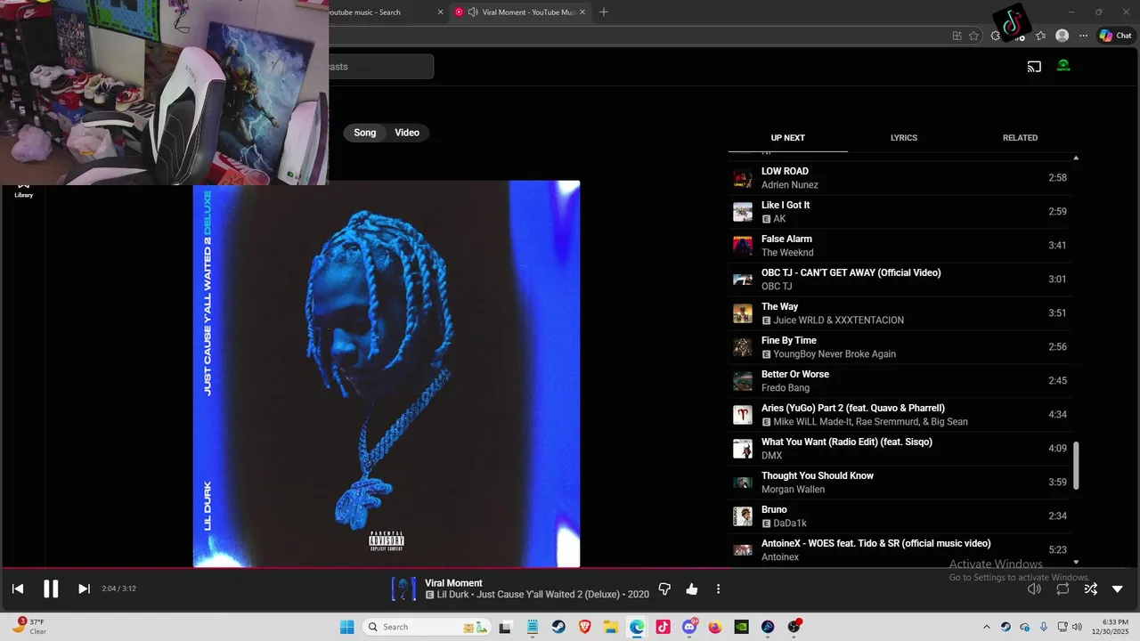The width and height of the screenshot is (1140, 641).
Task: Play The Way by Juice WRLD
Action: (900, 313)
